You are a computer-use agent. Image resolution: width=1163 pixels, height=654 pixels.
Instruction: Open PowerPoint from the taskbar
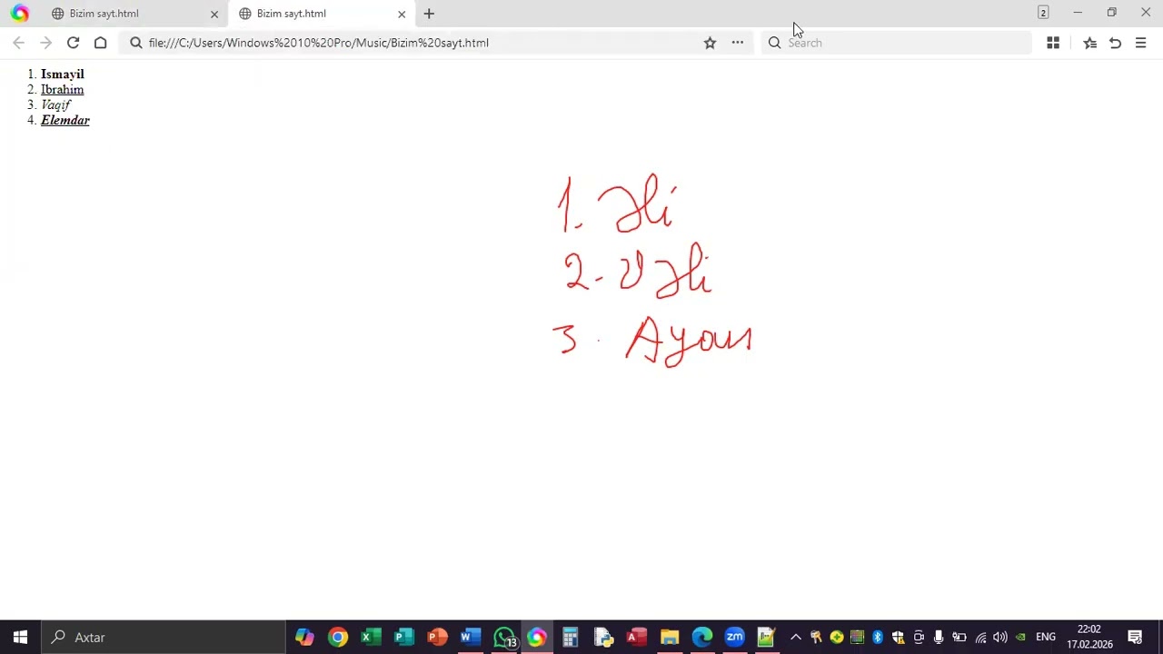[x=437, y=638]
